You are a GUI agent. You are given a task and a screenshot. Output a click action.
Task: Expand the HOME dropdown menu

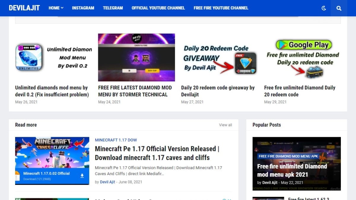56,8
